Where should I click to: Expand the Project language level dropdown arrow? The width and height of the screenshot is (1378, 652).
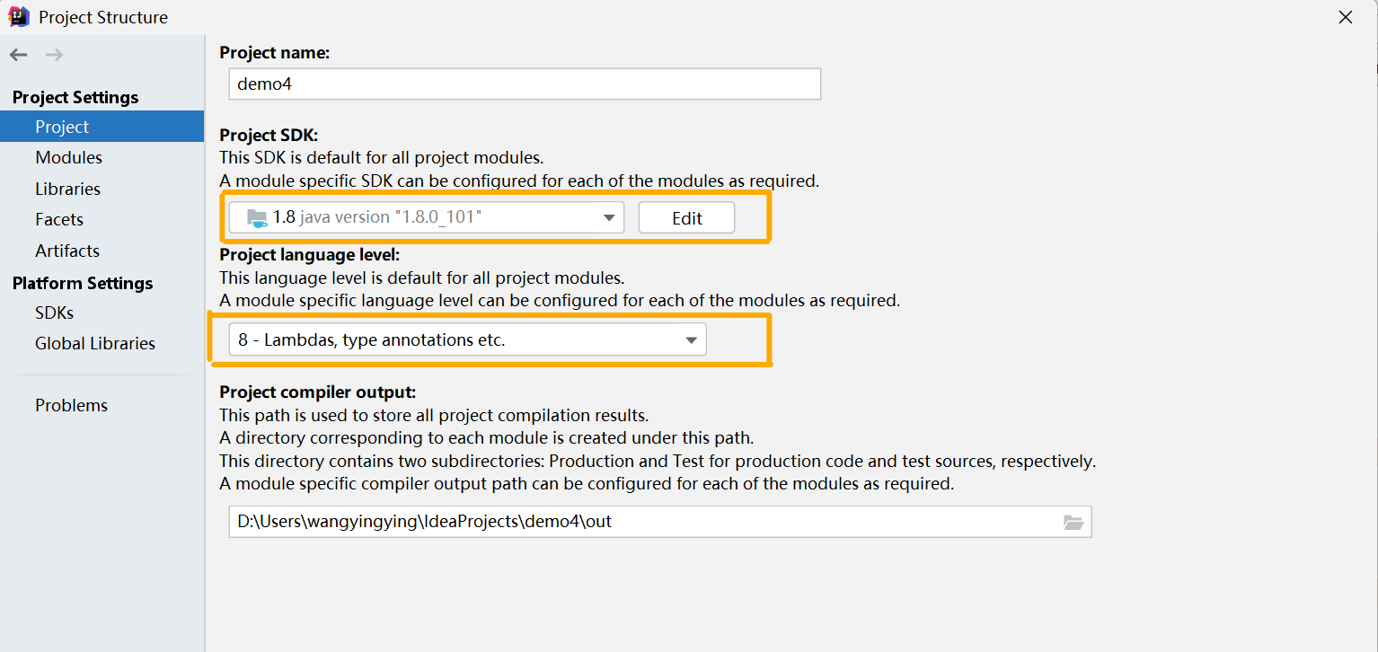tap(691, 340)
